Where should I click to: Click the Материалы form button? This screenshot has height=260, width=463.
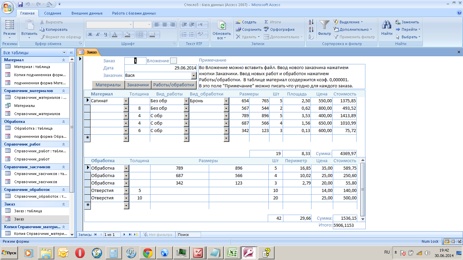108,85
